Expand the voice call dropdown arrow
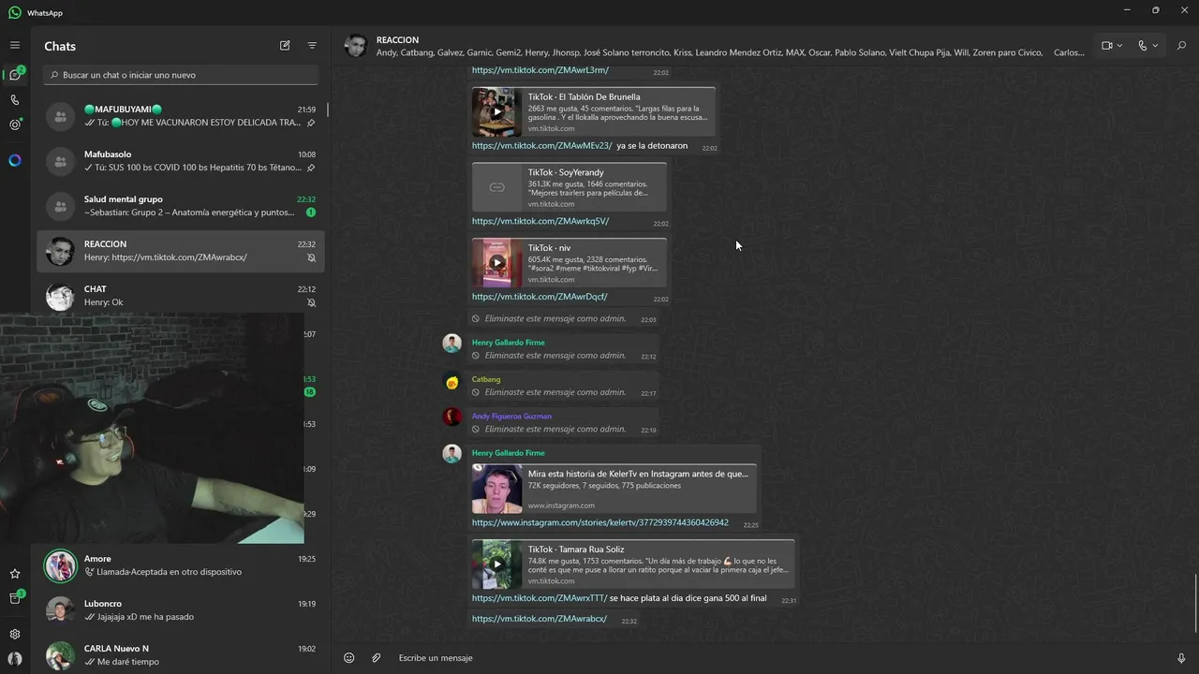1199x674 pixels. point(1155,46)
